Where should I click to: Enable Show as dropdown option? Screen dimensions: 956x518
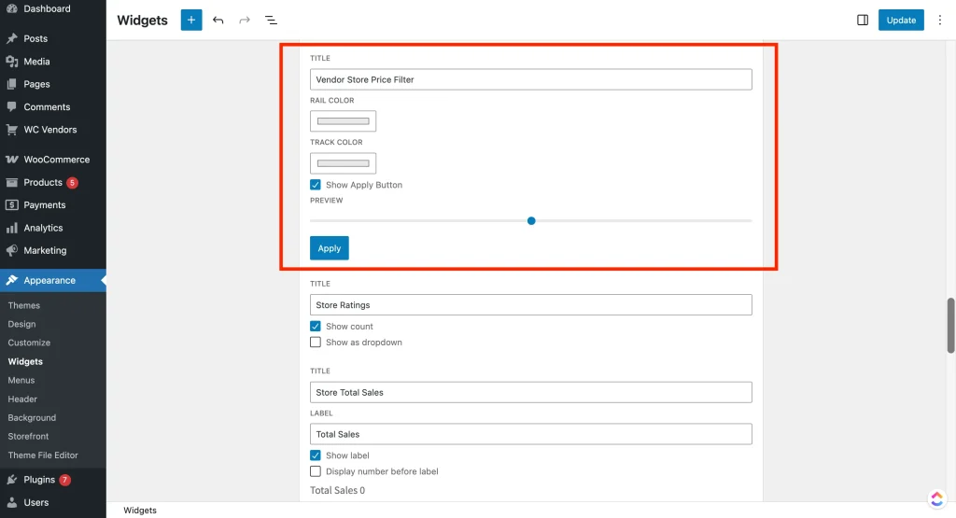pyautogui.click(x=316, y=343)
